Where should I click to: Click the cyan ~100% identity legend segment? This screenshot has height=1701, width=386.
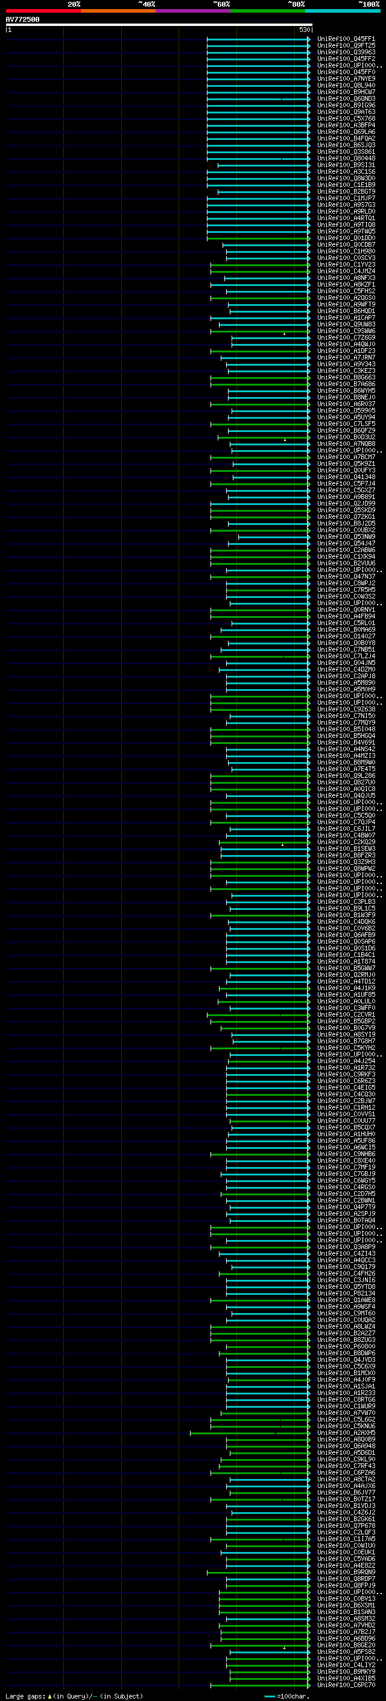tap(343, 11)
